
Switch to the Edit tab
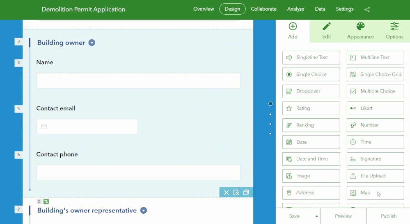tap(326, 31)
